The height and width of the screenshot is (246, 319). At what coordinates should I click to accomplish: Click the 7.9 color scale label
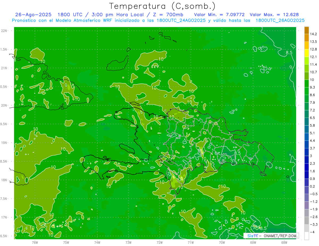313,103
